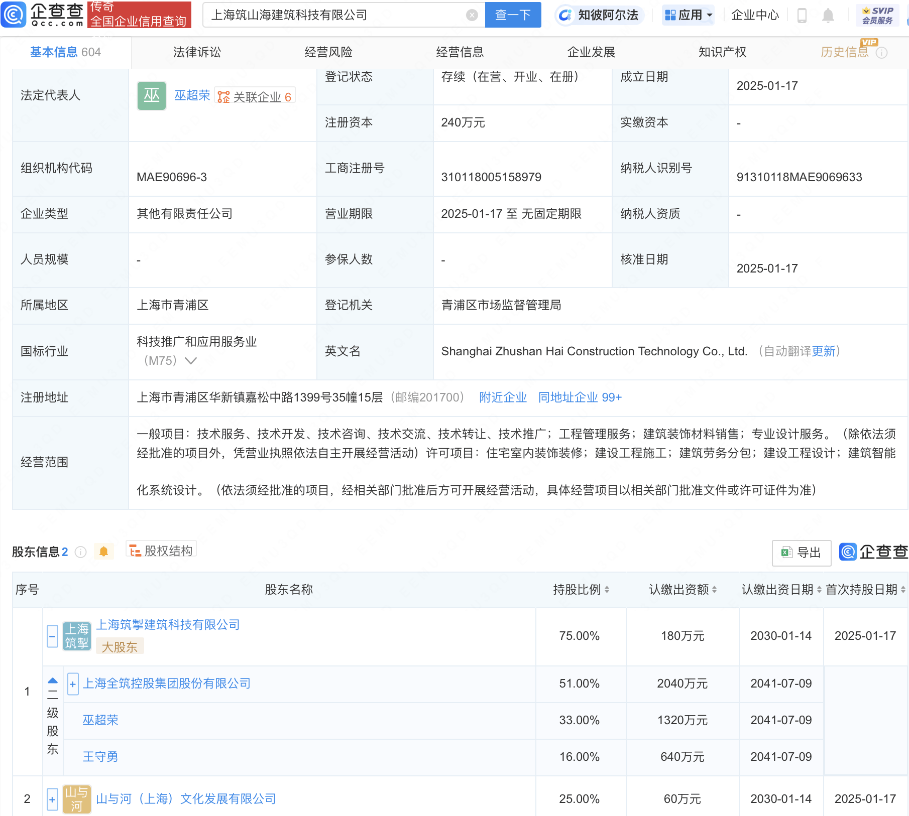This screenshot has width=909, height=816.
Task: Click 山与河 company logo thumbnail
Action: tap(76, 799)
